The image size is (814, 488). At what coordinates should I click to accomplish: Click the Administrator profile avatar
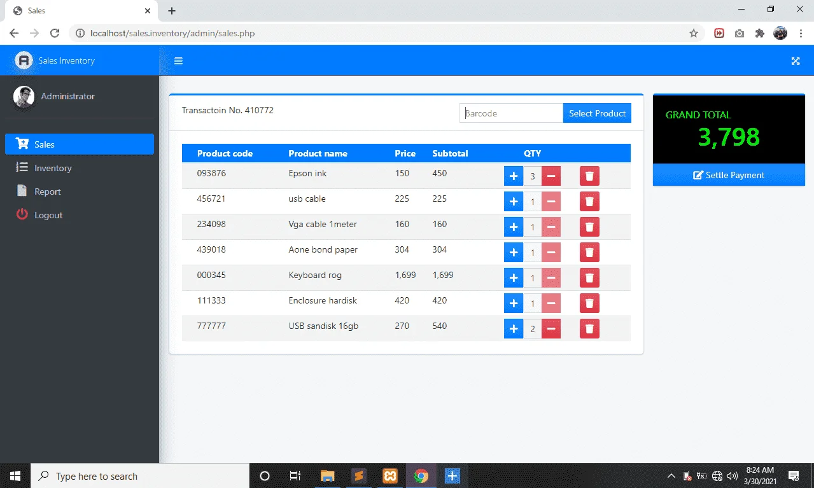[x=24, y=97]
